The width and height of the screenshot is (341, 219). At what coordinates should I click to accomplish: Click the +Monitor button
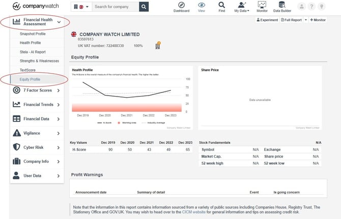318,20
